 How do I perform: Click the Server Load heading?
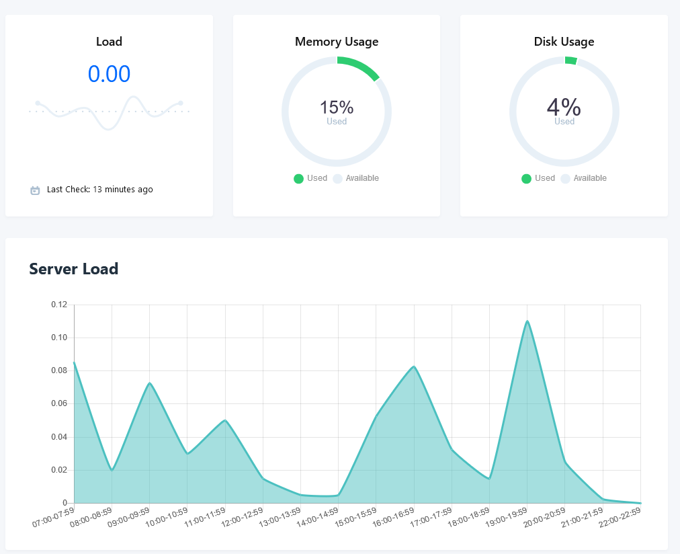74,269
